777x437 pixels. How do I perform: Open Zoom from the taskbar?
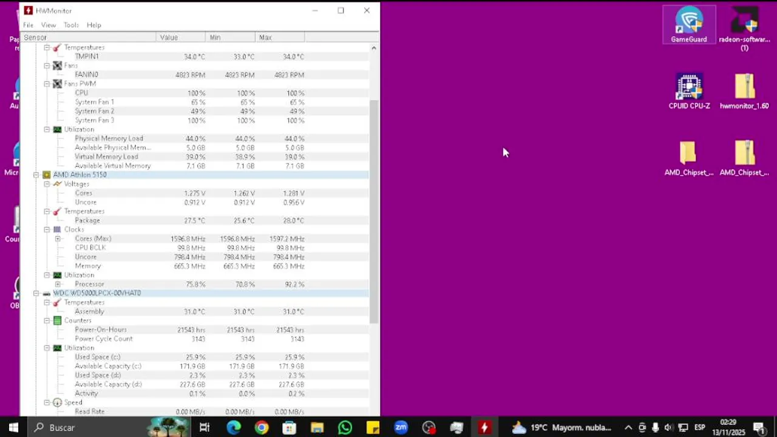pos(401,427)
